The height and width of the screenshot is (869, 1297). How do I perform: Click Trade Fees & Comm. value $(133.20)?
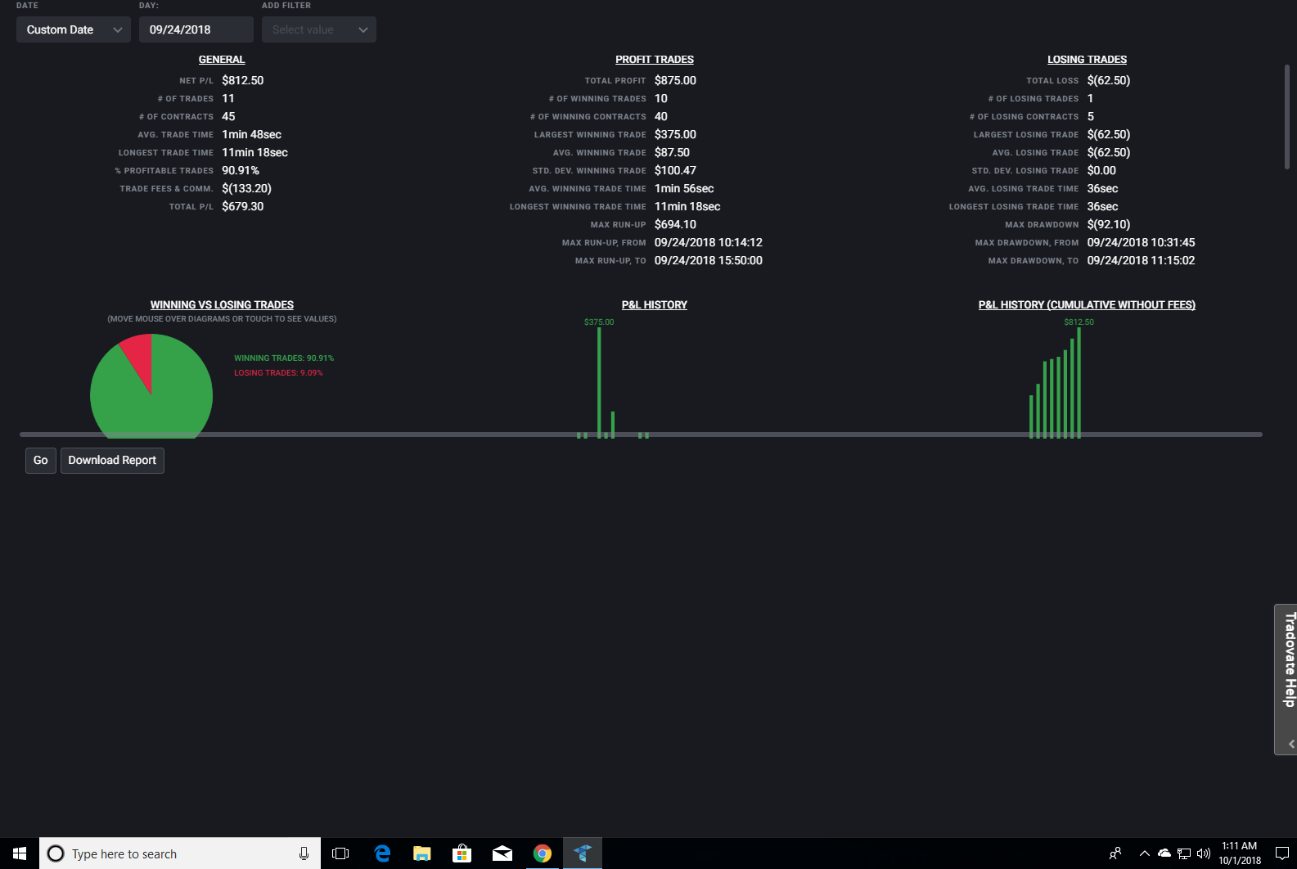[x=246, y=188]
